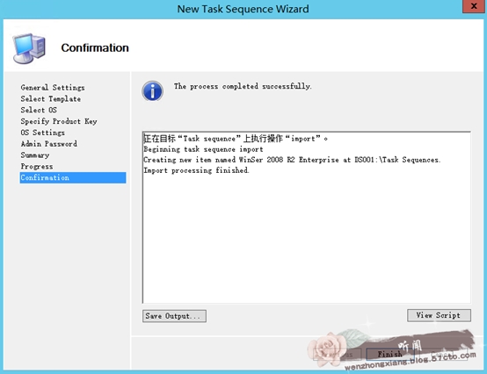Select the Specify Product Key step
This screenshot has height=374, width=487.
tap(59, 121)
